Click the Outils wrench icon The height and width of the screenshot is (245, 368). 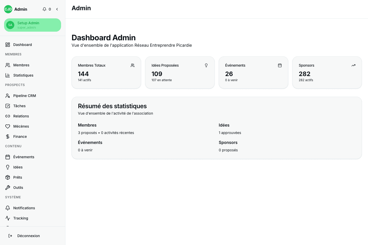tap(8, 188)
